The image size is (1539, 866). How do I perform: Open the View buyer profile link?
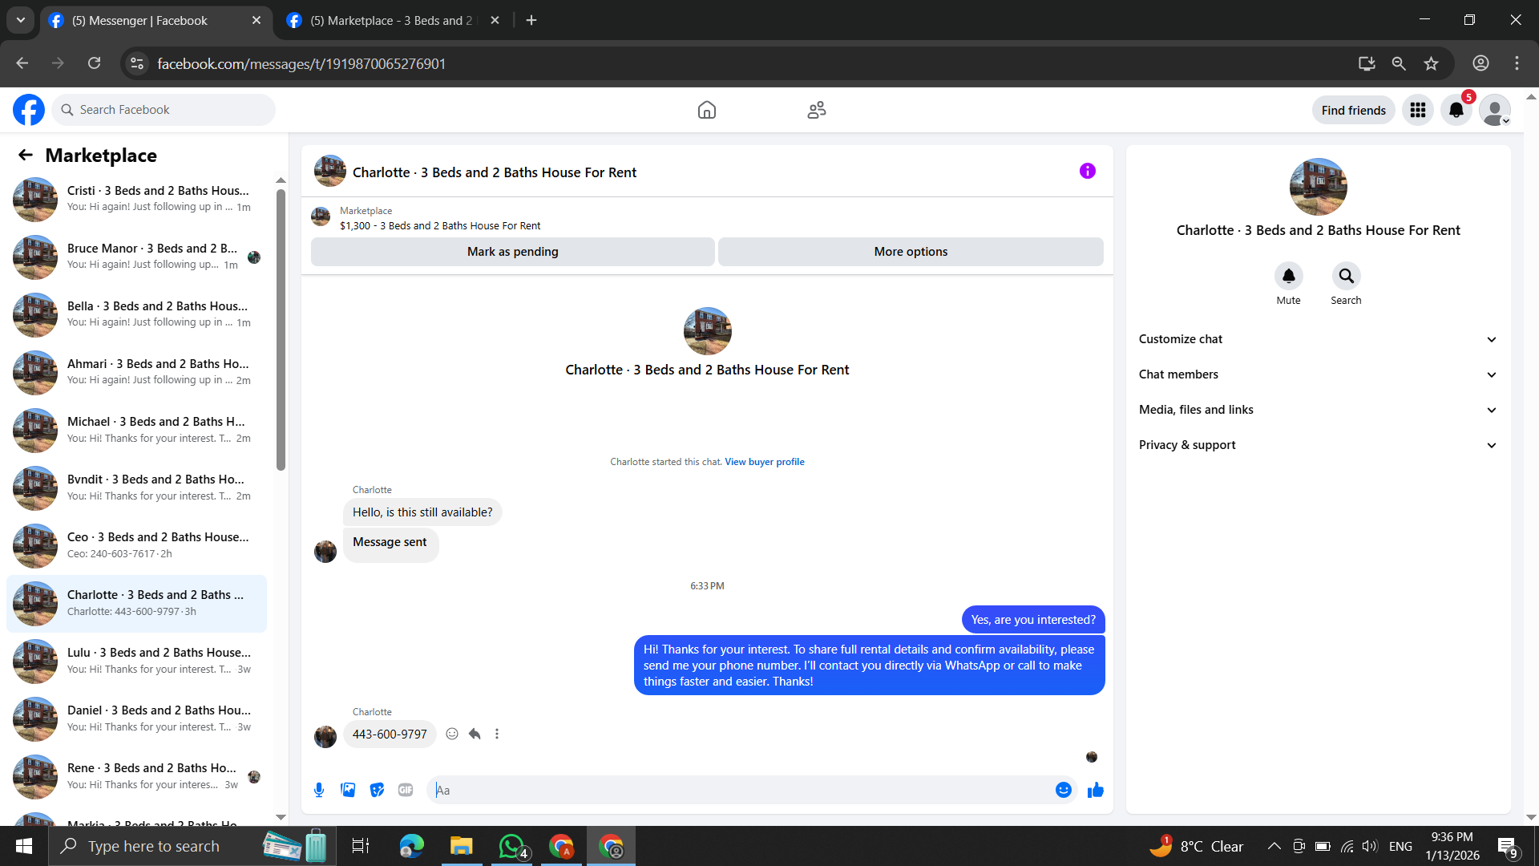tap(764, 462)
